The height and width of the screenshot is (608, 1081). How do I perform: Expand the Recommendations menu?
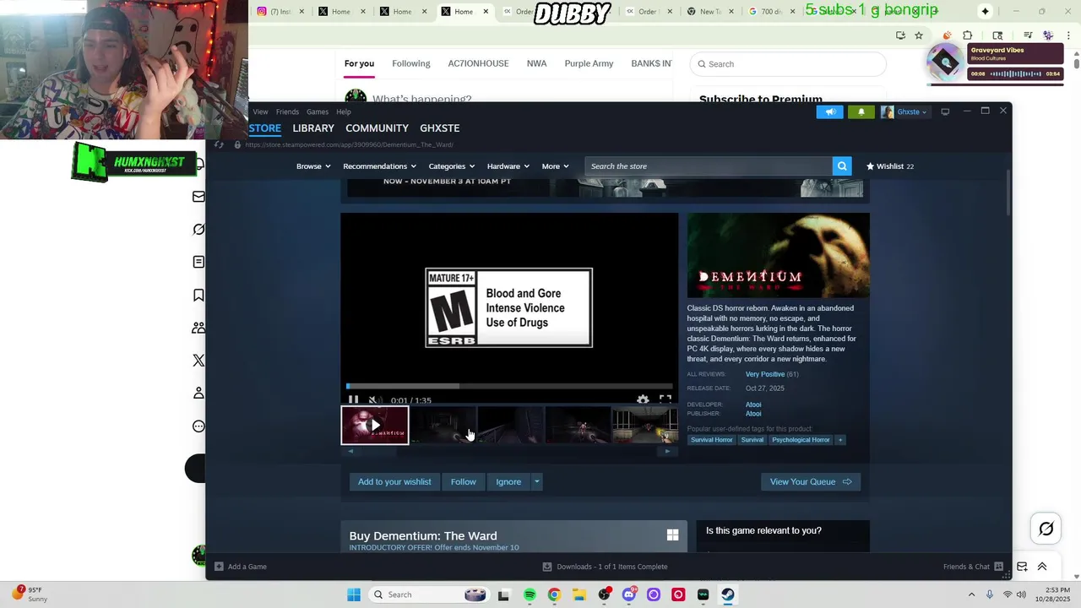point(380,166)
